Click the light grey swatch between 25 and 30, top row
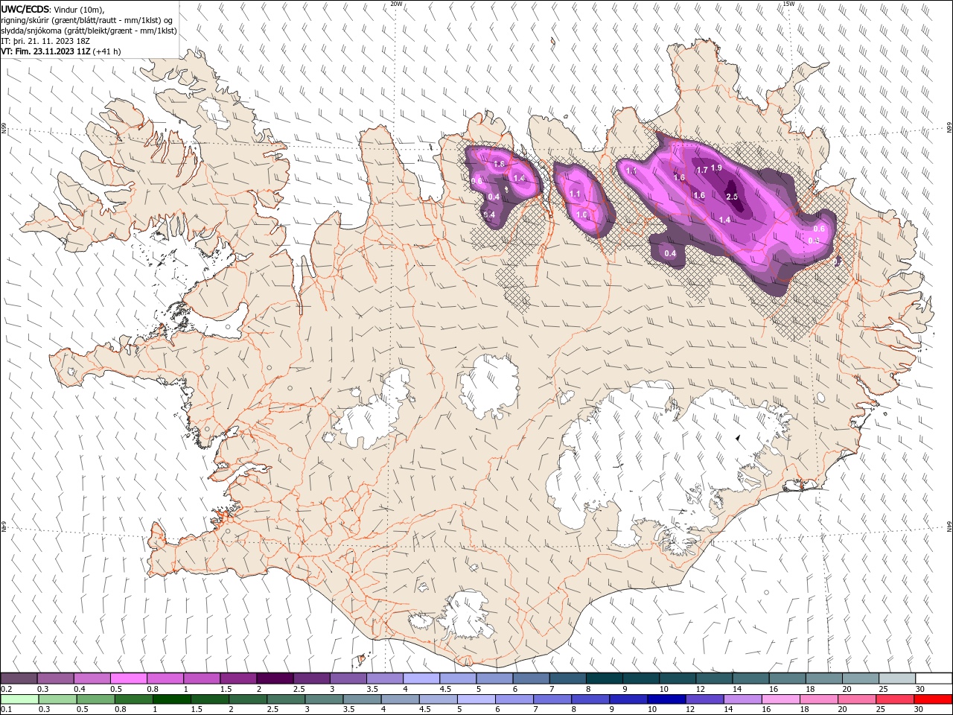 896,679
